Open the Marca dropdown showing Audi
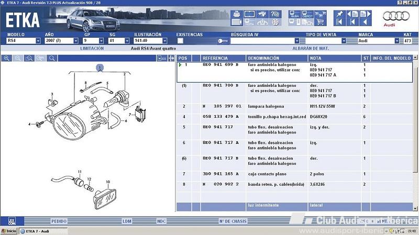This screenshot has width=419, height=235. click(x=378, y=41)
